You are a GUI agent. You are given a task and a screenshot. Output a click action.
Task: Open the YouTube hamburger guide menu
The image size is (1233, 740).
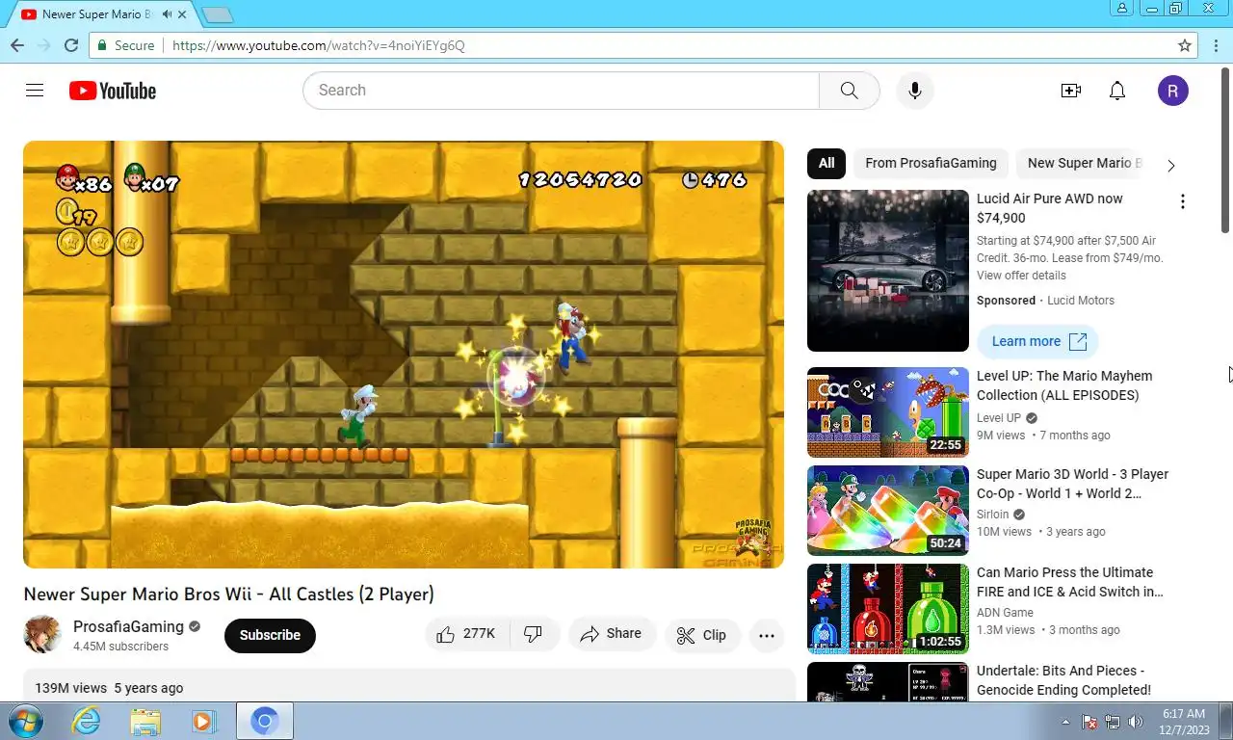point(35,91)
